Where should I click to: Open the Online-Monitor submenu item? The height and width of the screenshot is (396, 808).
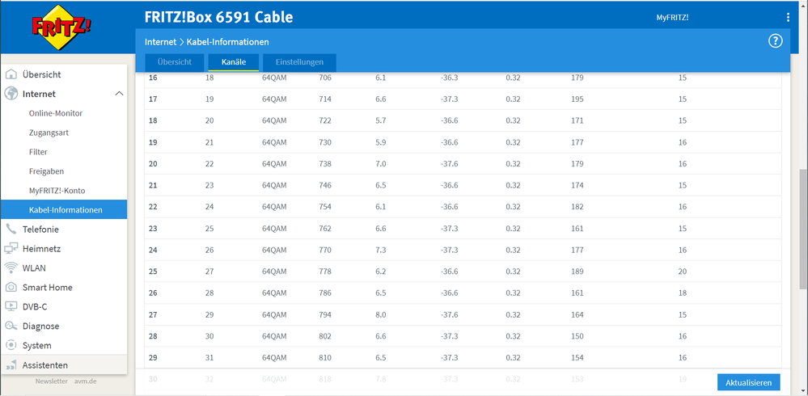tap(56, 113)
